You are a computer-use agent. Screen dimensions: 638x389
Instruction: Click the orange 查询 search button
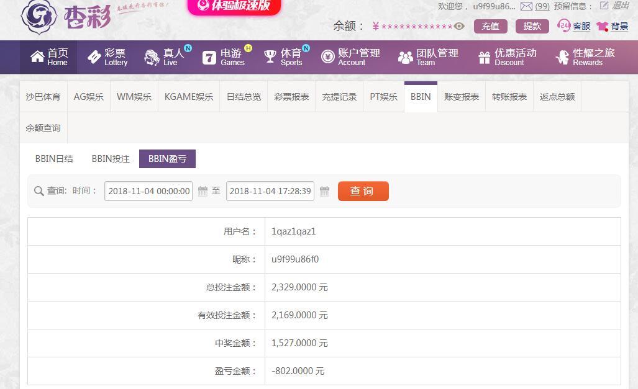(363, 191)
